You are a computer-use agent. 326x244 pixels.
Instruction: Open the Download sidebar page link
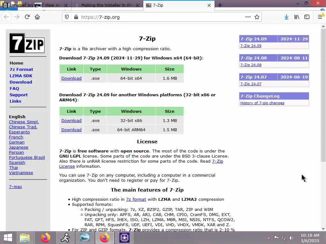(21, 82)
